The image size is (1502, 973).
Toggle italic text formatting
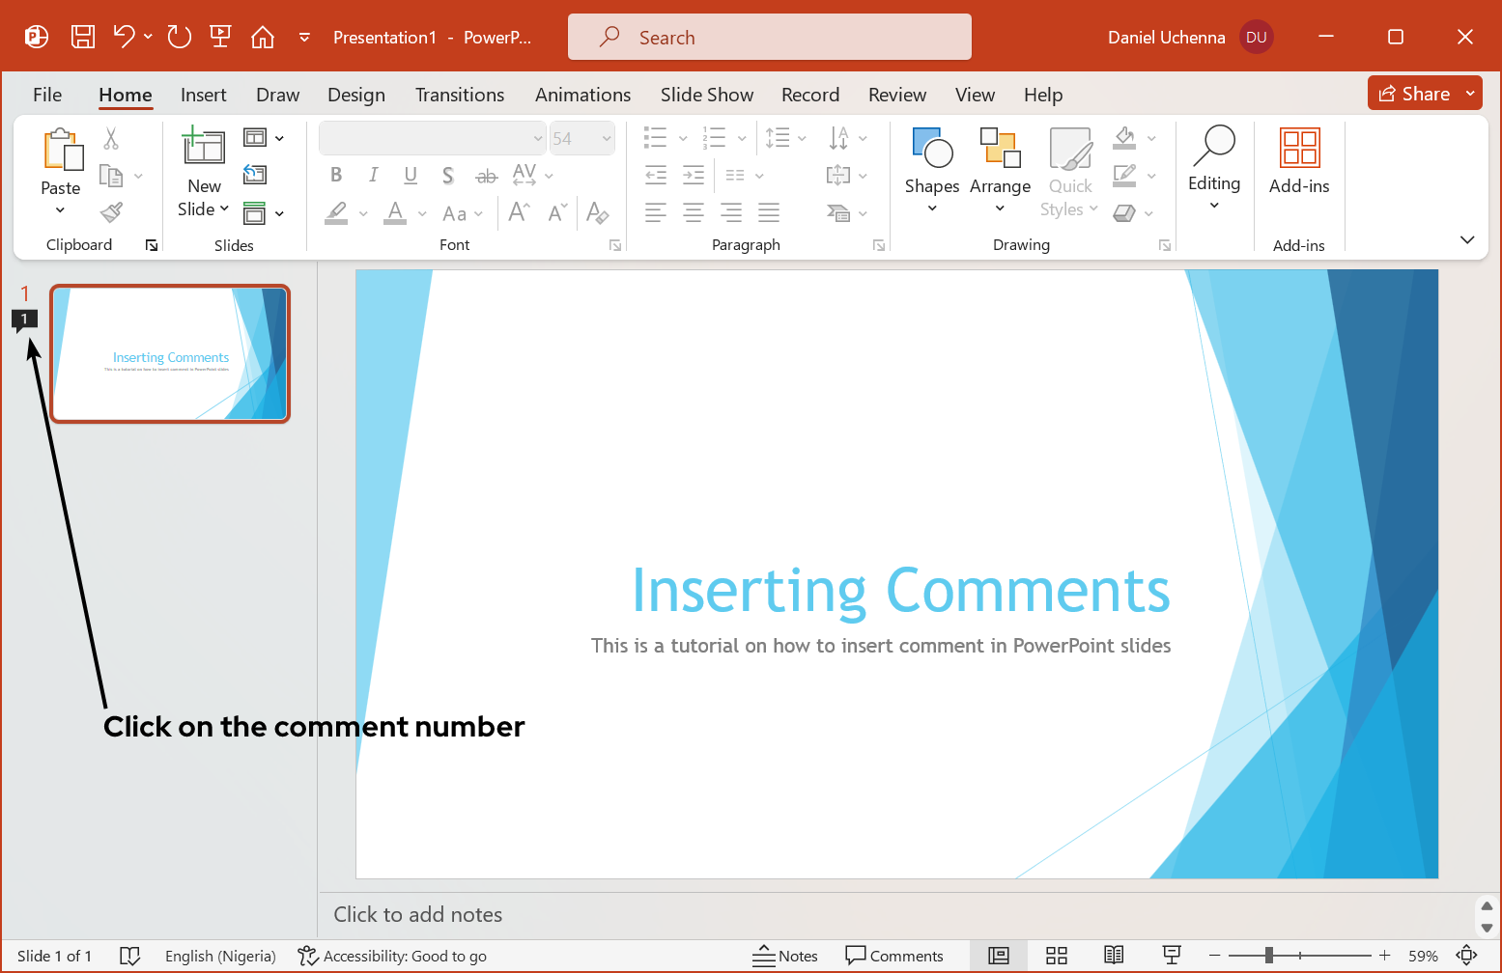(x=373, y=175)
